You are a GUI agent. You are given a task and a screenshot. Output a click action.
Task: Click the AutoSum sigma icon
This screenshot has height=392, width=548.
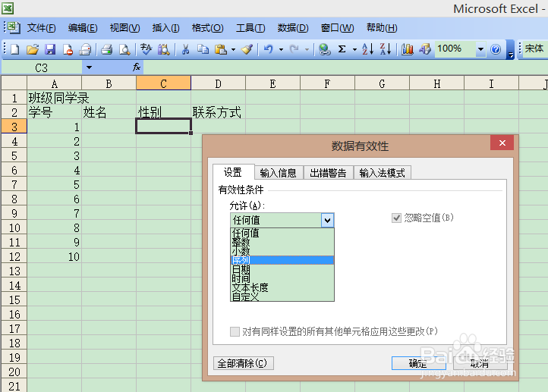coord(342,49)
